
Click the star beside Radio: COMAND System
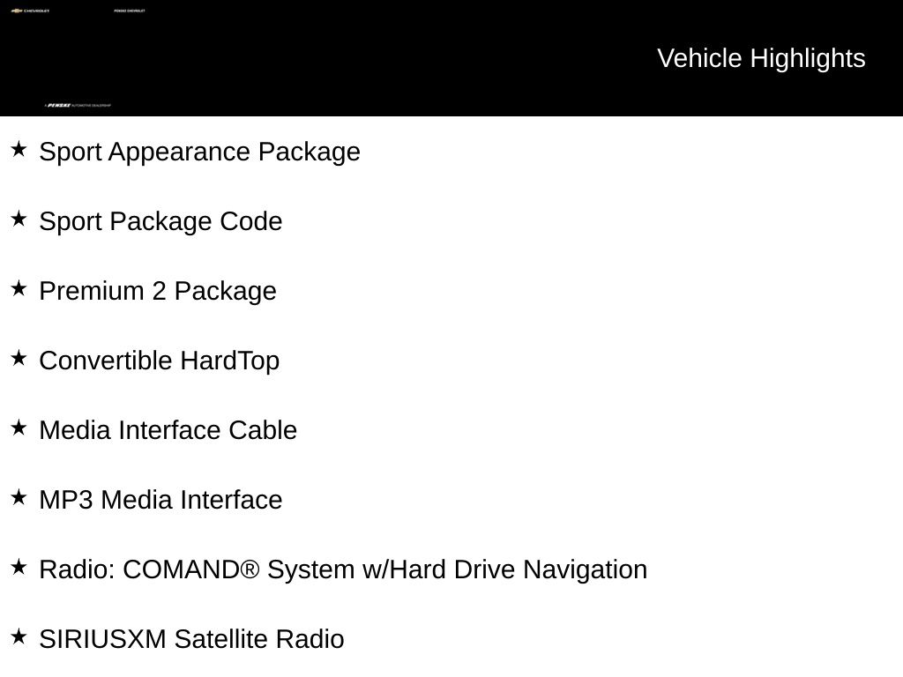pyautogui.click(x=19, y=567)
